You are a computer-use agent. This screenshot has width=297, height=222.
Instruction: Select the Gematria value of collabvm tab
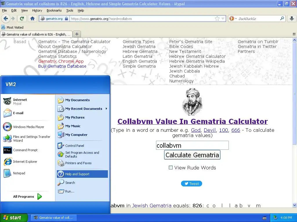(x=36, y=34)
